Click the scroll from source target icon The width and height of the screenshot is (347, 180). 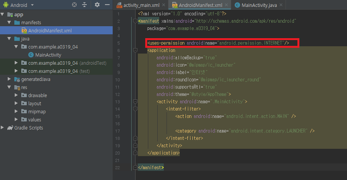(x=74, y=4)
